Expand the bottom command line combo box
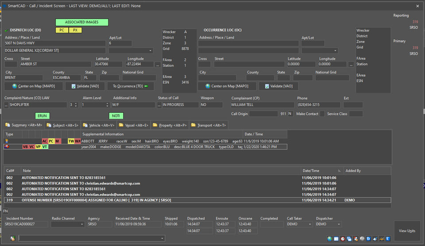 pyautogui.click(x=162, y=238)
